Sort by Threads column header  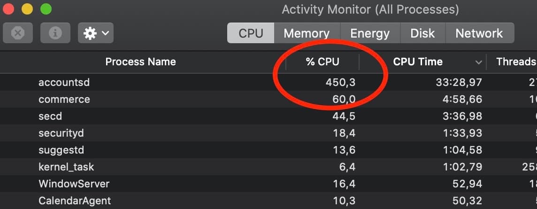[x=516, y=62]
